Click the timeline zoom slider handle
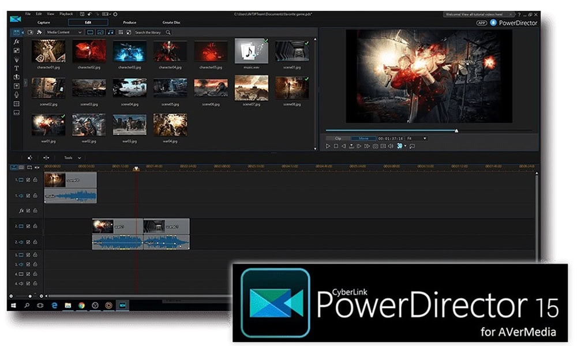This screenshot has width=577, height=346. coord(30,296)
